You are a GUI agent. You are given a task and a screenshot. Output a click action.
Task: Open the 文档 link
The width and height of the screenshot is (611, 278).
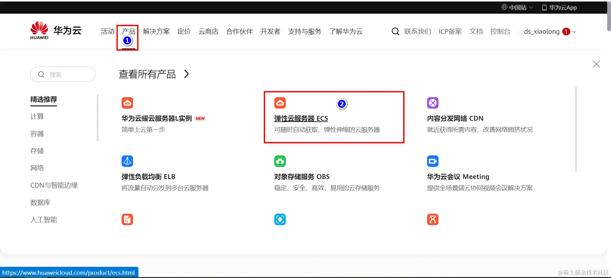coord(476,32)
